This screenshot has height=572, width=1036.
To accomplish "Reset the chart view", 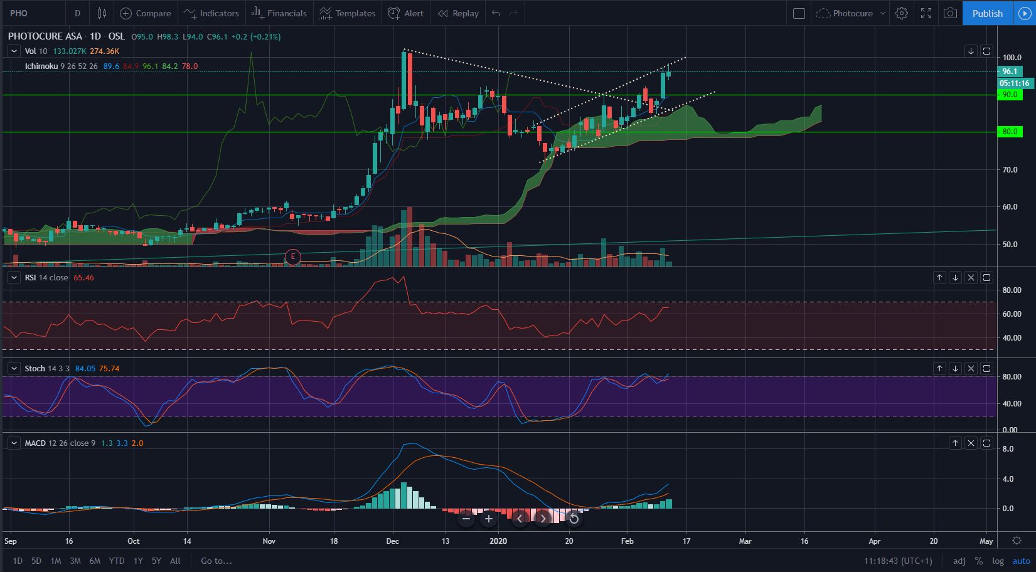I will click(x=574, y=519).
